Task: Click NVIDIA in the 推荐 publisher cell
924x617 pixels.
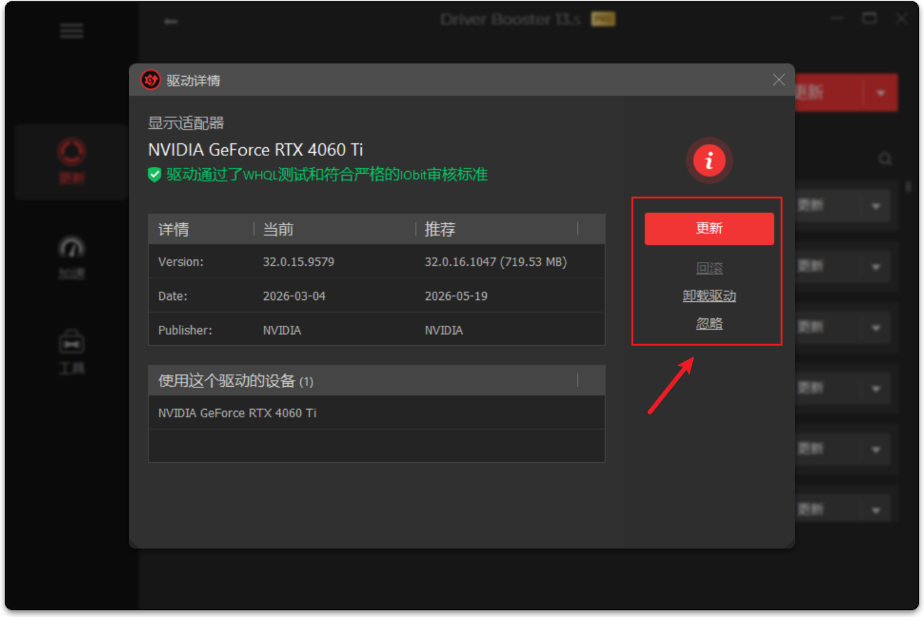Action: coord(444,330)
